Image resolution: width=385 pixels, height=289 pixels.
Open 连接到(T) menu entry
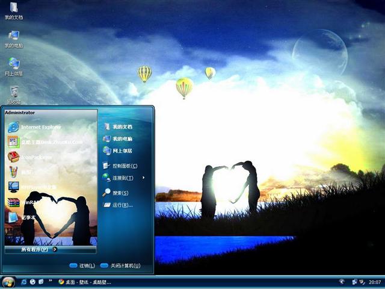(118, 178)
